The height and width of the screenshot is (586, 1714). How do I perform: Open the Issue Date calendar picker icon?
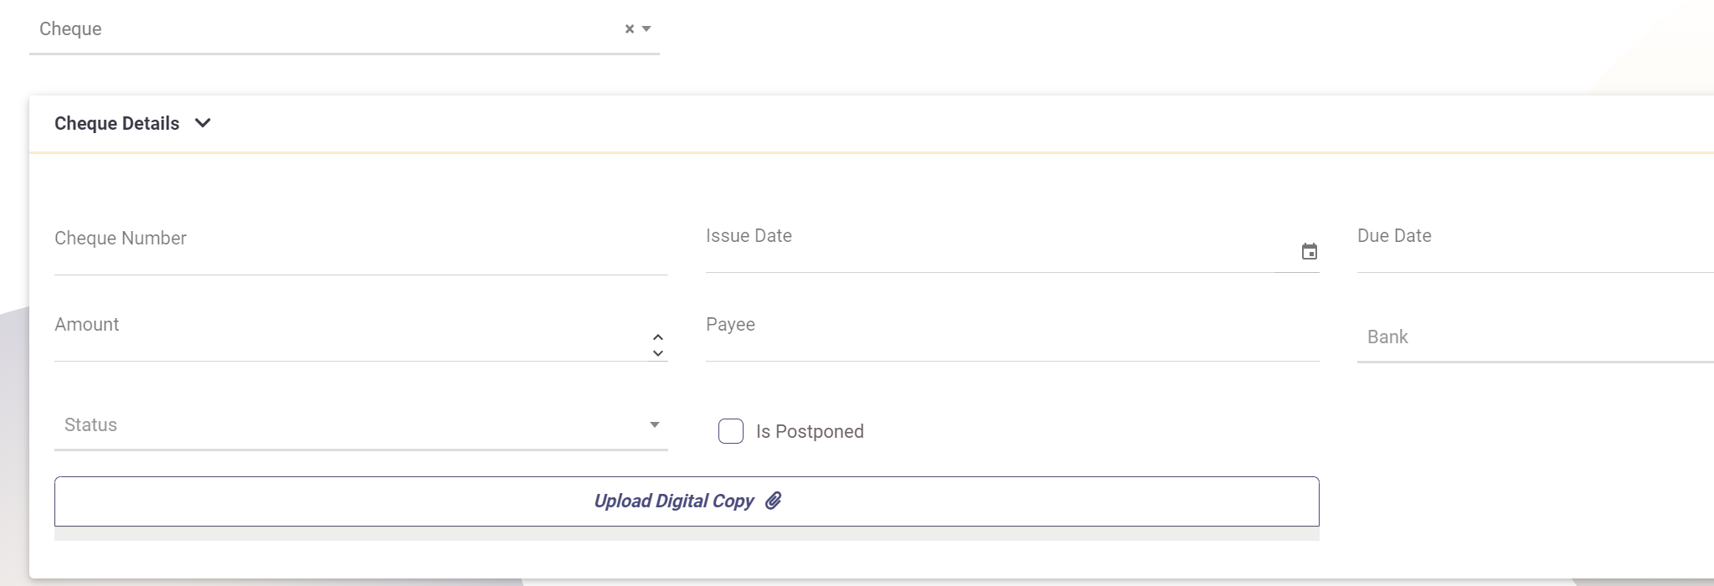click(1309, 251)
